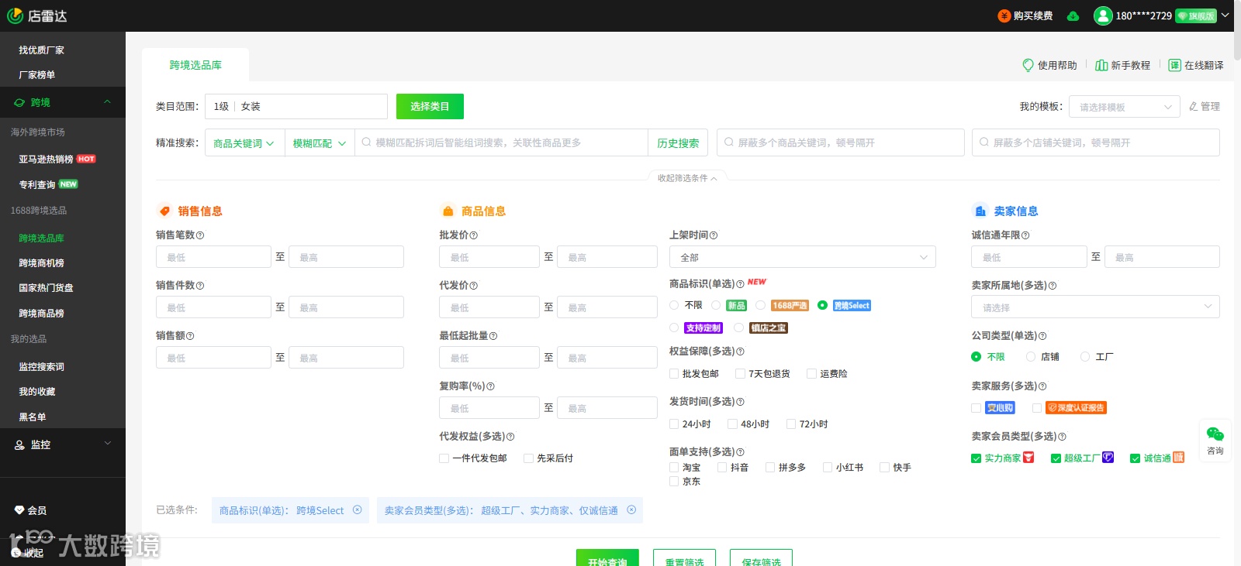1241x566 pixels.
Task: Open the 新手教程 book icon
Action: coord(1101,65)
